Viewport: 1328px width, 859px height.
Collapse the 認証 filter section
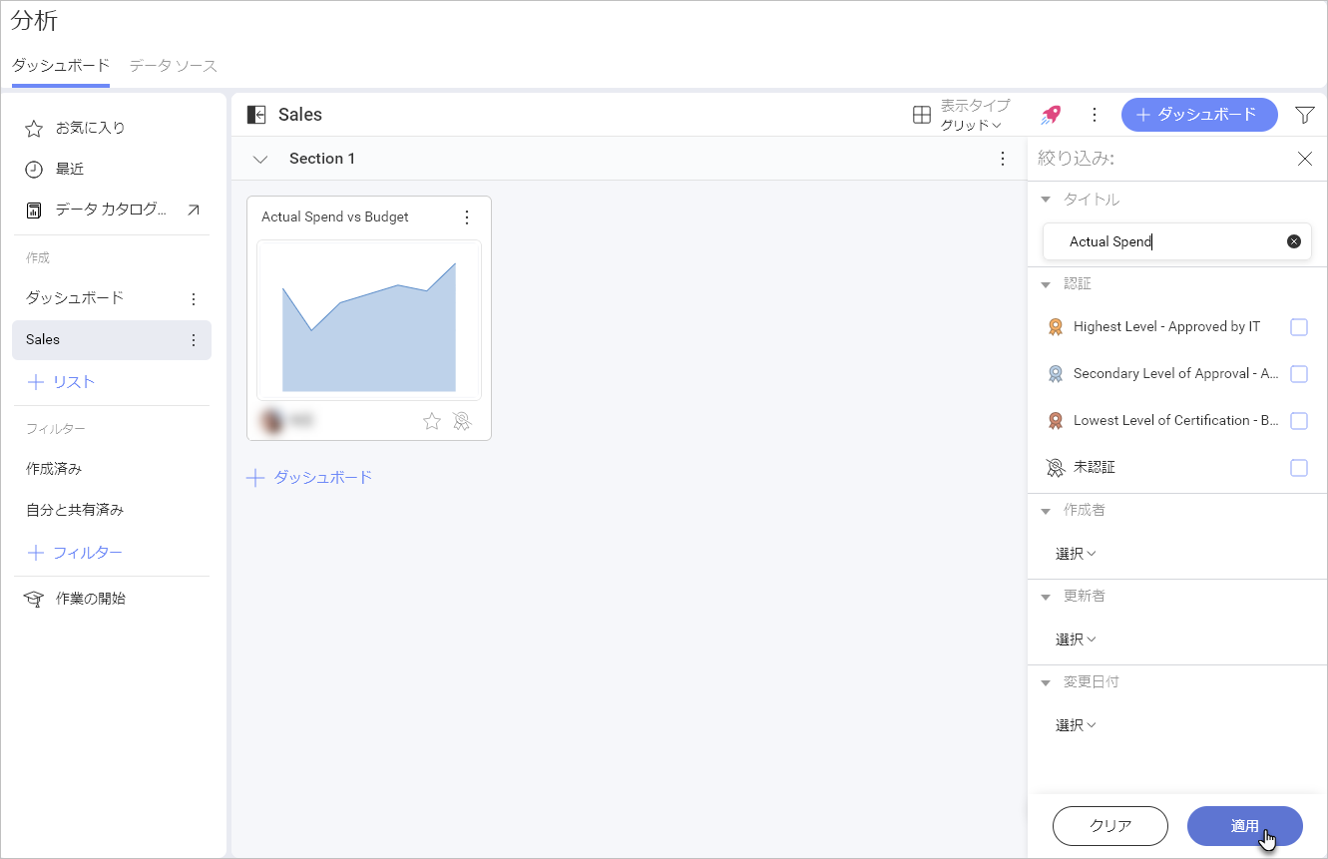[x=1046, y=284]
